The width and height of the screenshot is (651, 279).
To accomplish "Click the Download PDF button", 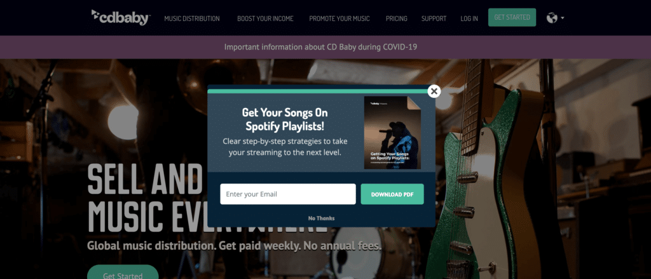I will (x=392, y=194).
